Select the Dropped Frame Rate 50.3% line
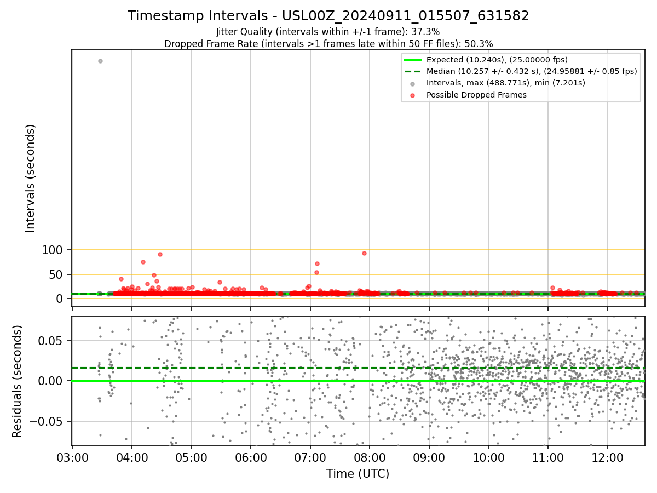The image size is (657, 493). 328,44
